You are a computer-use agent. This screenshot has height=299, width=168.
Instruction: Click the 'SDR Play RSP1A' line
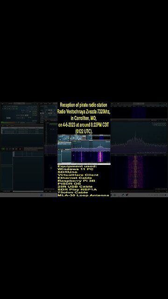point(77,189)
